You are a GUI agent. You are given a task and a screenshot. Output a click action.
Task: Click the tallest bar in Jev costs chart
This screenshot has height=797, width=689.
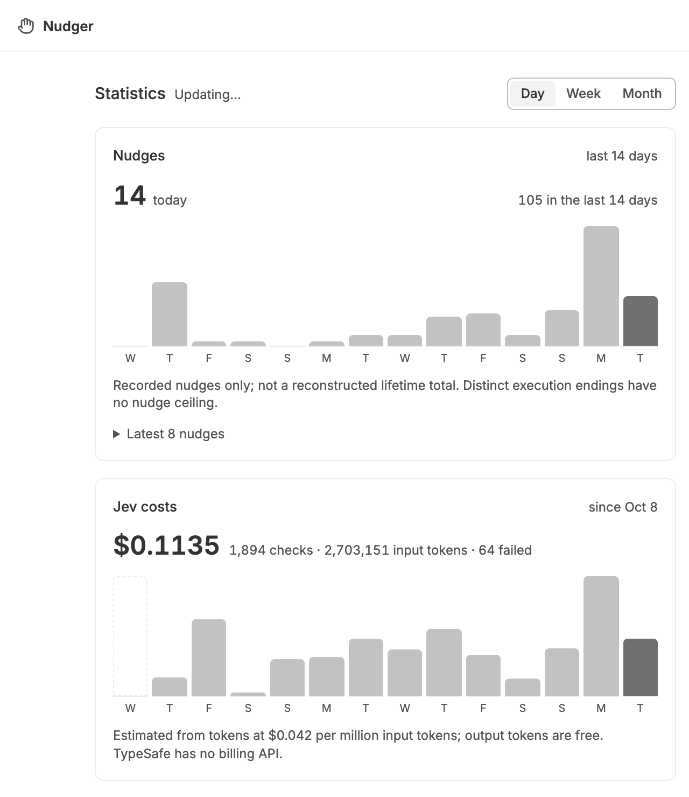click(601, 636)
